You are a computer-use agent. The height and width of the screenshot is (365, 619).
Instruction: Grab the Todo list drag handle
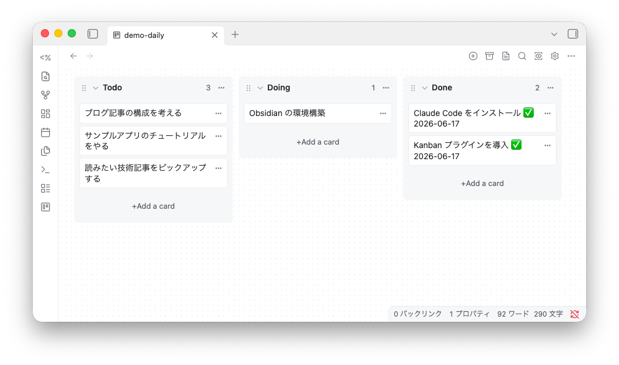pos(84,87)
